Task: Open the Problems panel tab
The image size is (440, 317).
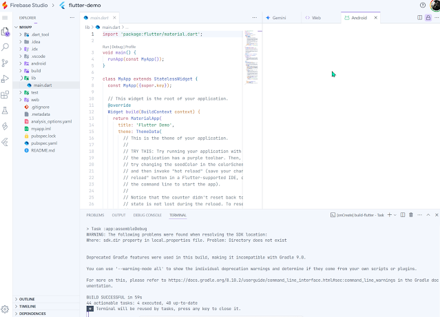Action: click(x=95, y=215)
